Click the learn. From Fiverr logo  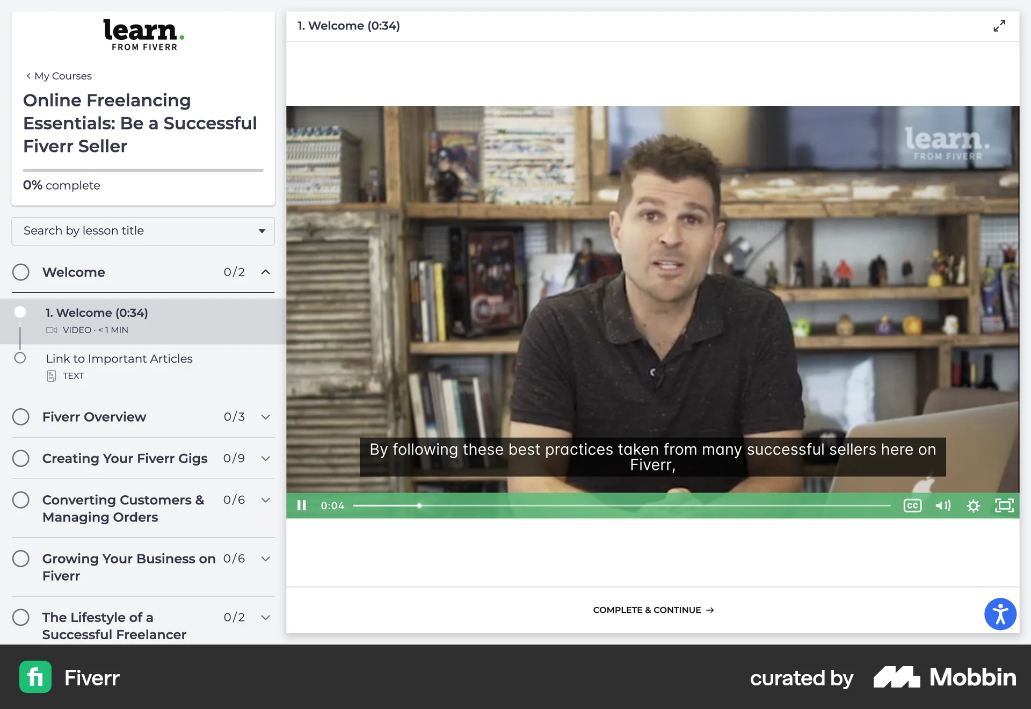pos(143,34)
